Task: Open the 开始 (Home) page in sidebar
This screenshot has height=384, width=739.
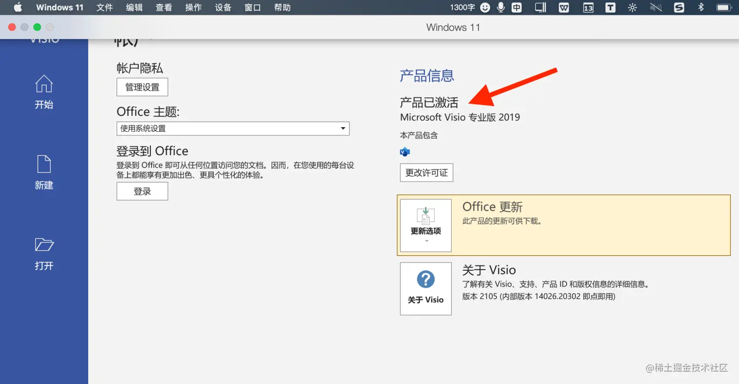Action: pyautogui.click(x=44, y=92)
